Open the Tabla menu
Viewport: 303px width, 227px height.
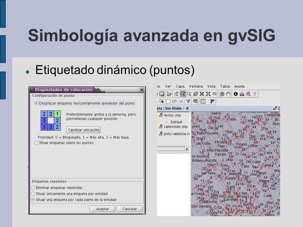[x=225, y=86]
